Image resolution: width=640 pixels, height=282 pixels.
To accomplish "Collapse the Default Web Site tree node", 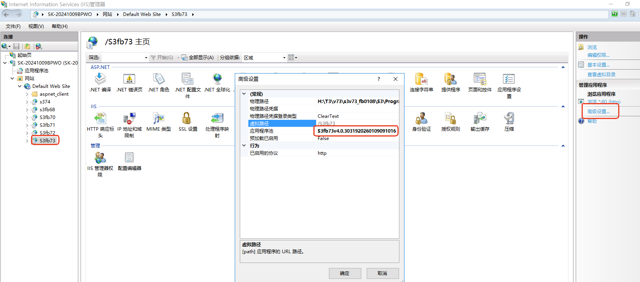I will coord(19,86).
